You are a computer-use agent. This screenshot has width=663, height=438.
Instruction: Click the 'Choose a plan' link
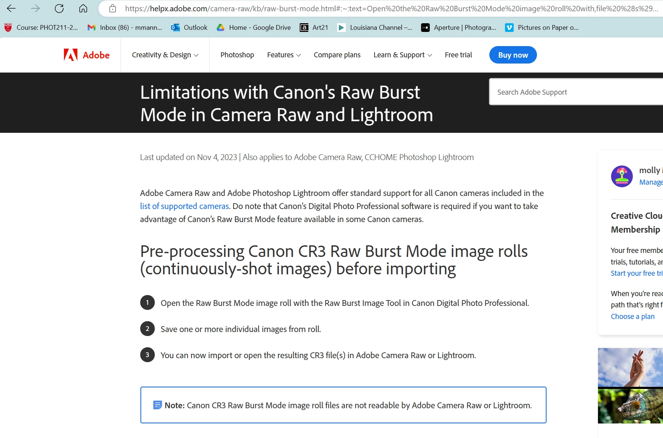(632, 316)
